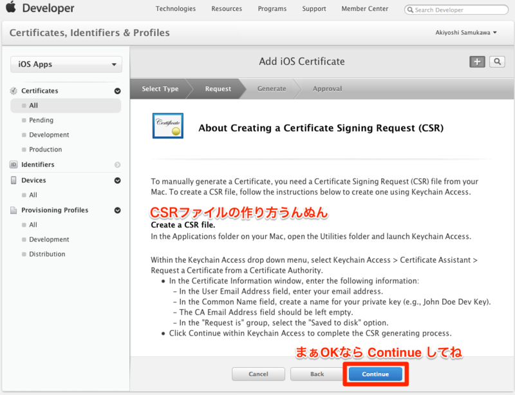Select All under Certificates
The image size is (515, 395).
tap(66, 106)
